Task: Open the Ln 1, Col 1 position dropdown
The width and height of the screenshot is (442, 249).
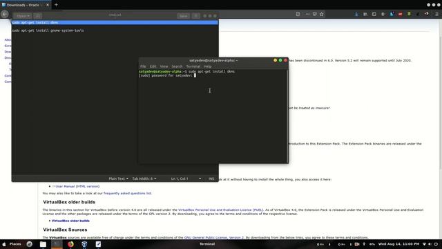Action: (186, 178)
